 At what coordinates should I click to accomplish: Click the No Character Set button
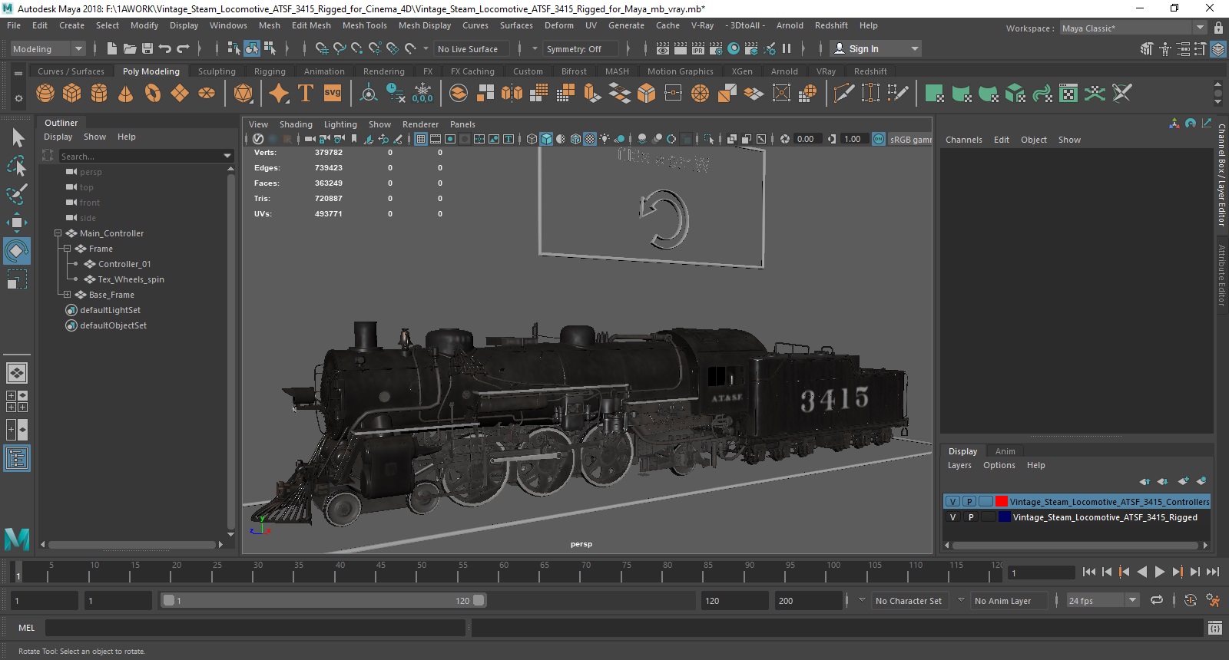(908, 601)
